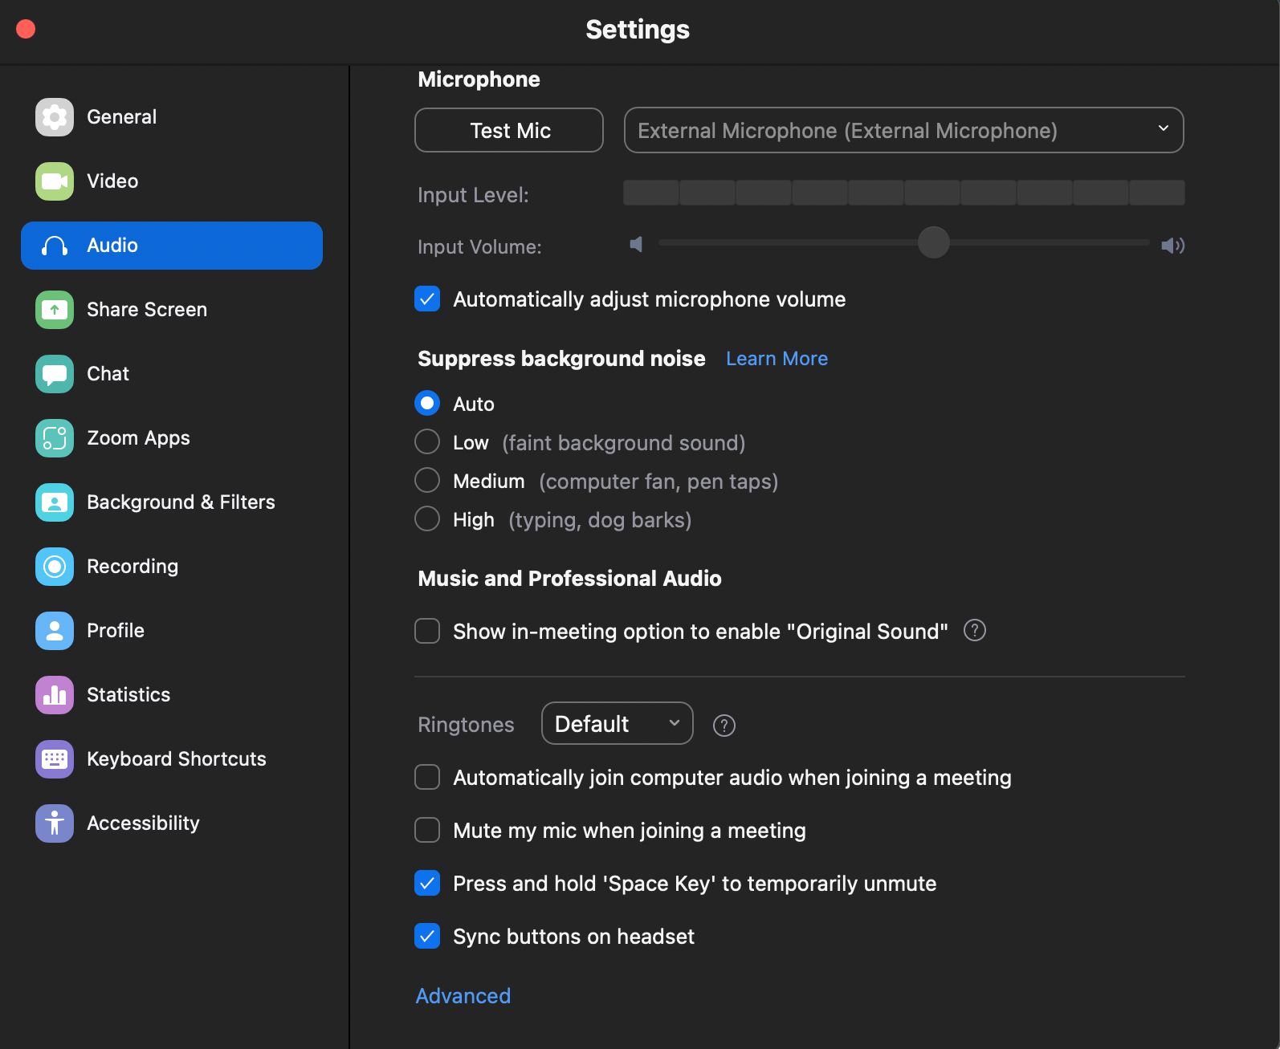This screenshot has height=1049, width=1280.
Task: Enable Show in-meeting Original Sound option
Action: coord(427,631)
